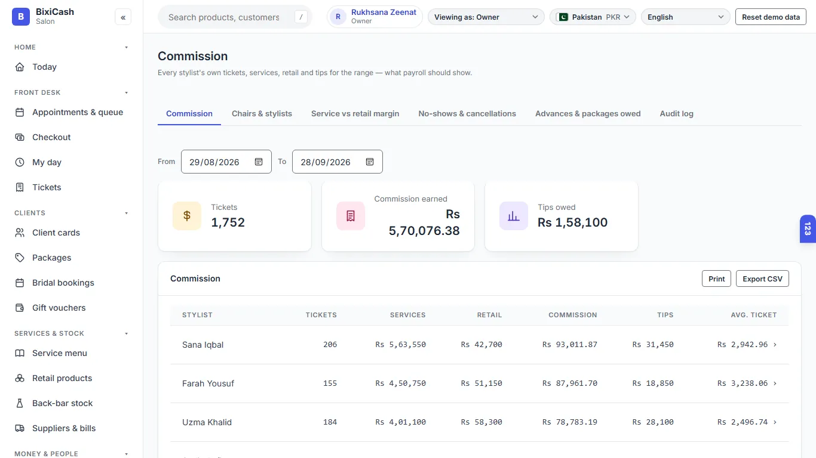Click the Back-bar stock flask icon
This screenshot has width=816, height=458.
[x=20, y=403]
